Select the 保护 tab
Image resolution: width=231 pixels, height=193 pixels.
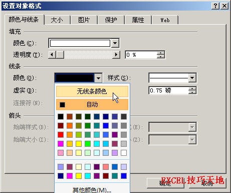(111, 20)
